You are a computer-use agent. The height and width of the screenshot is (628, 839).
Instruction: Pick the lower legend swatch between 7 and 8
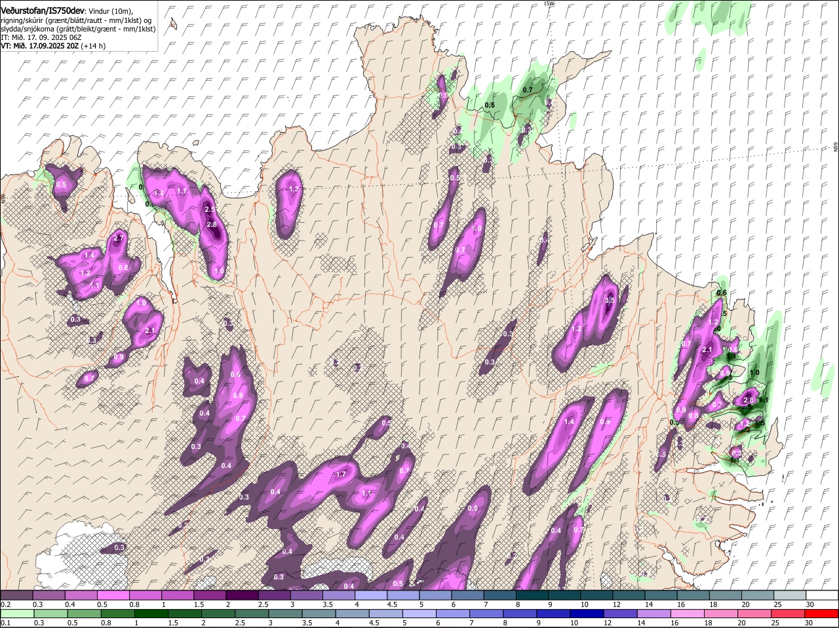click(487, 614)
